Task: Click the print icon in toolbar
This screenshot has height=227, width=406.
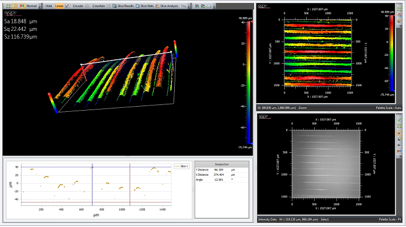Action: click(x=209, y=6)
